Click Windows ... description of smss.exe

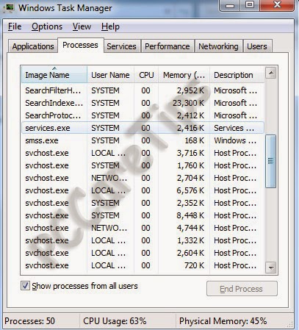pyautogui.click(x=235, y=140)
